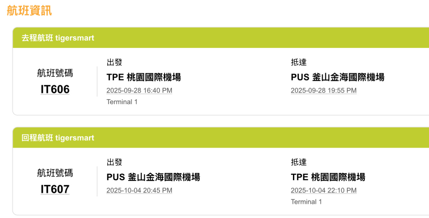The width and height of the screenshot is (429, 218).
Task: Click the 抵達 label in the outbound card
Action: point(299,62)
